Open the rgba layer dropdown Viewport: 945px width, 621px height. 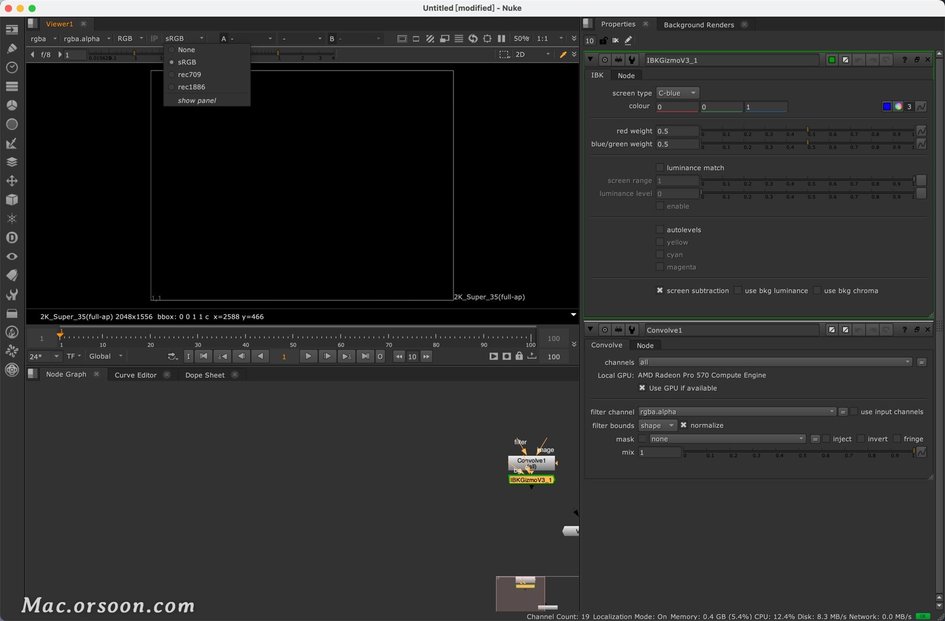pos(44,38)
